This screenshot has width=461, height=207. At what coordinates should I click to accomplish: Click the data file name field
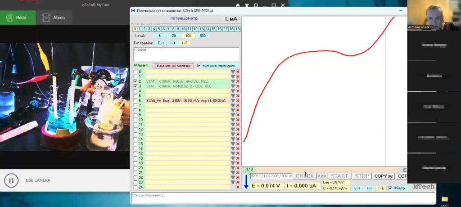[x=271, y=176]
